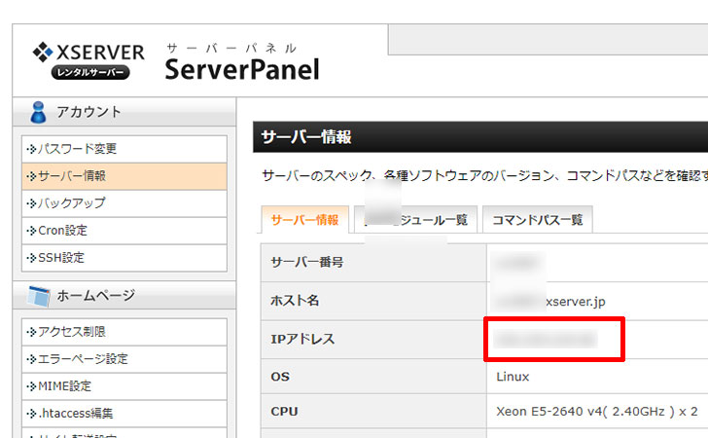Click the Linux value
This screenshot has width=708, height=438.
pos(513,377)
